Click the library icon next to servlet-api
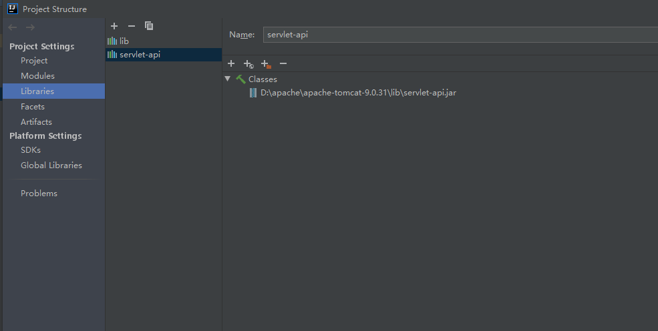This screenshot has height=331, width=658. [x=112, y=55]
